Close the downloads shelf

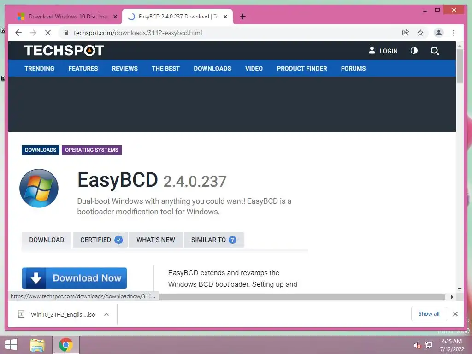(455, 314)
